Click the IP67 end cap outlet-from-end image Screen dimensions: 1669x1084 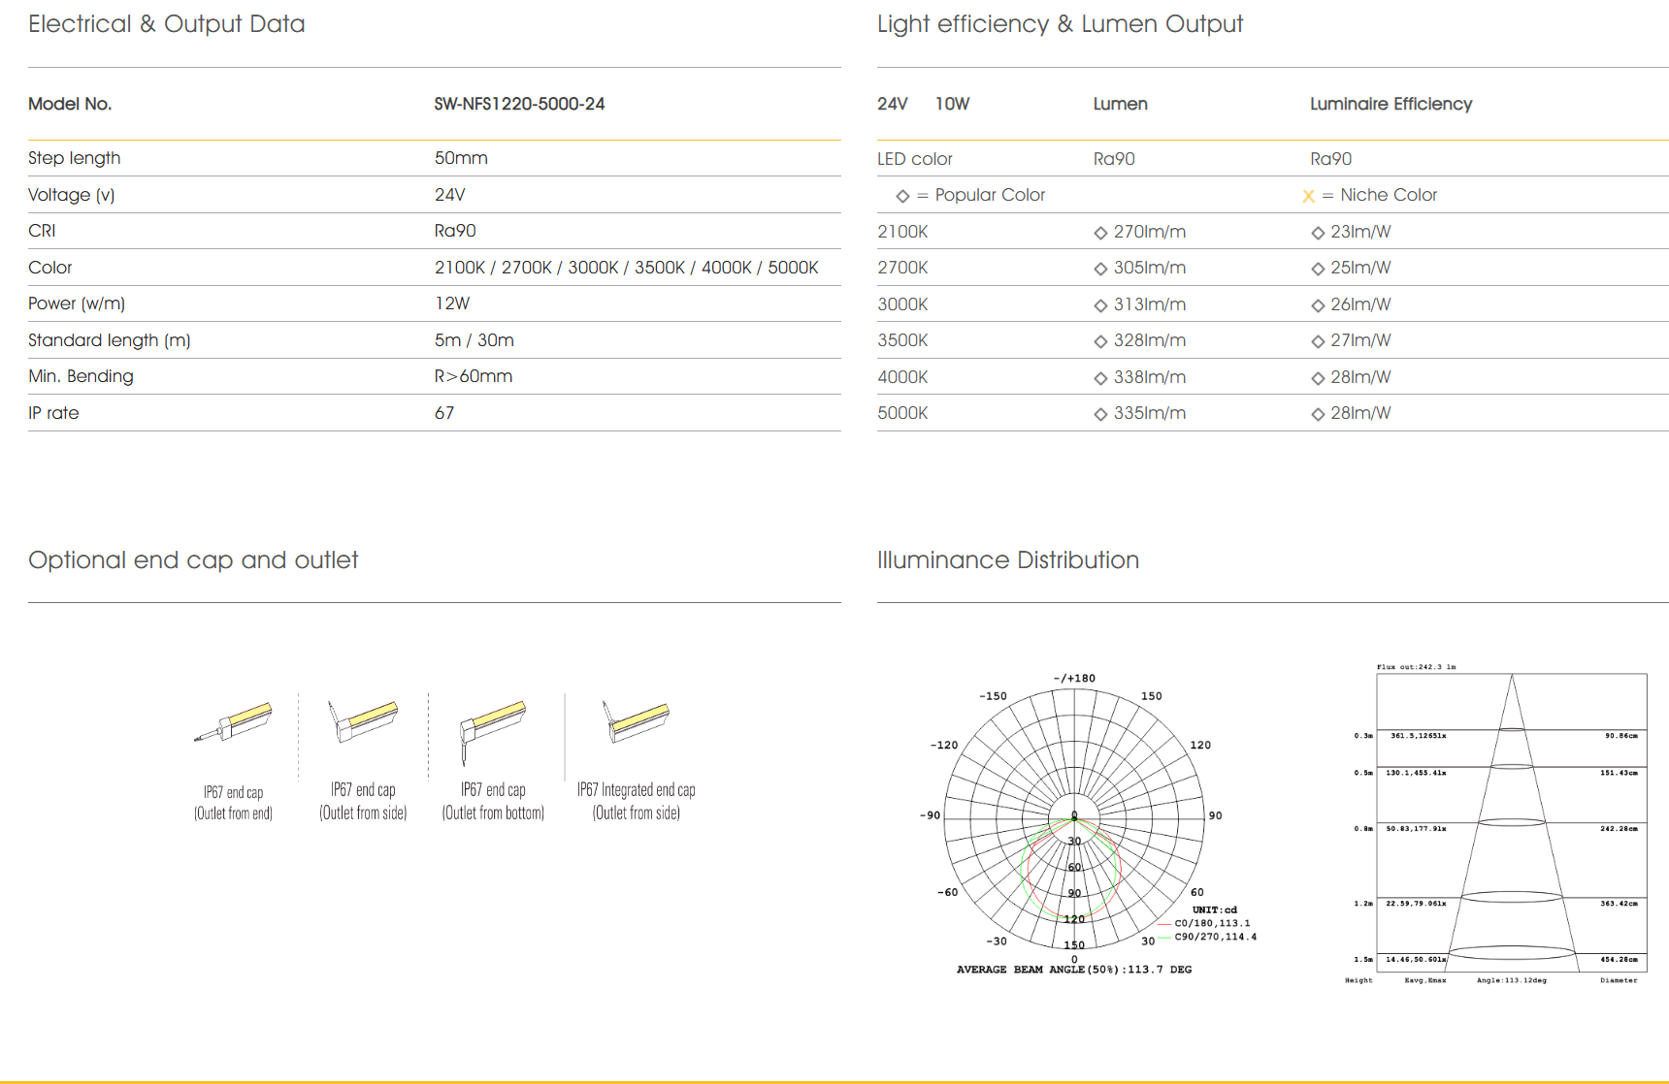click(x=234, y=721)
